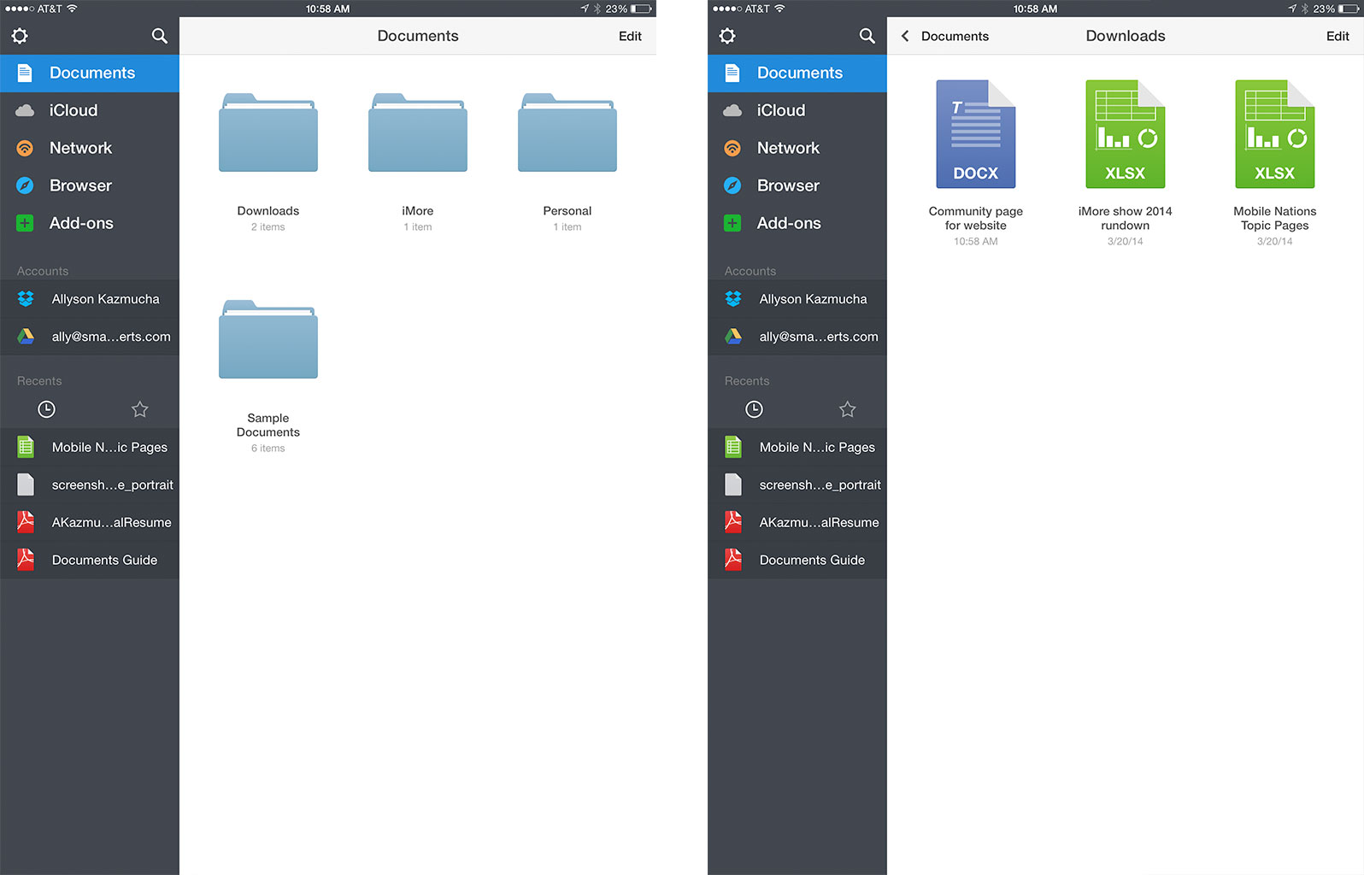This screenshot has width=1364, height=875.
Task: Tap Add-ons plus icon in left sidebar
Action: tap(26, 223)
